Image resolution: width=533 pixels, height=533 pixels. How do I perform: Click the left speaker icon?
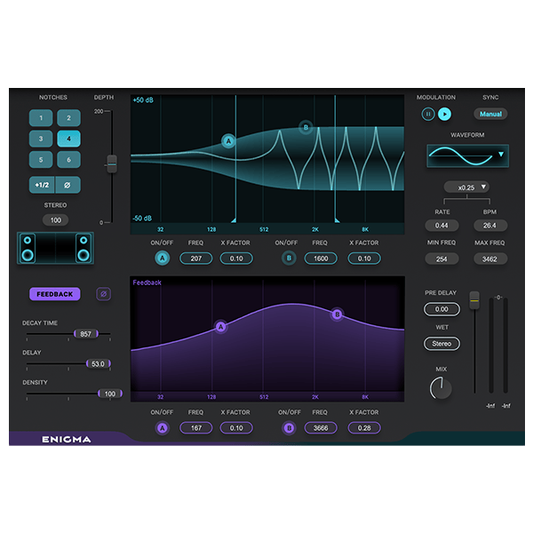[x=28, y=248]
